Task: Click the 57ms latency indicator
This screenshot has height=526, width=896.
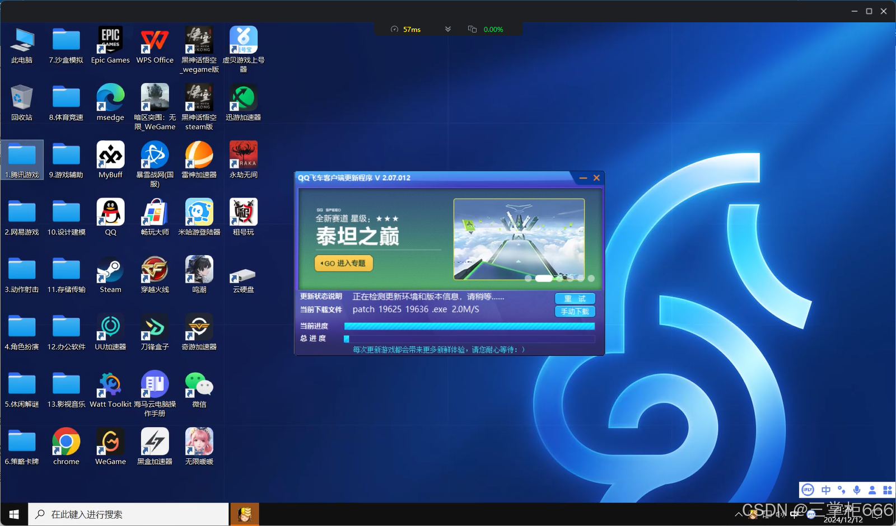Action: [406, 29]
